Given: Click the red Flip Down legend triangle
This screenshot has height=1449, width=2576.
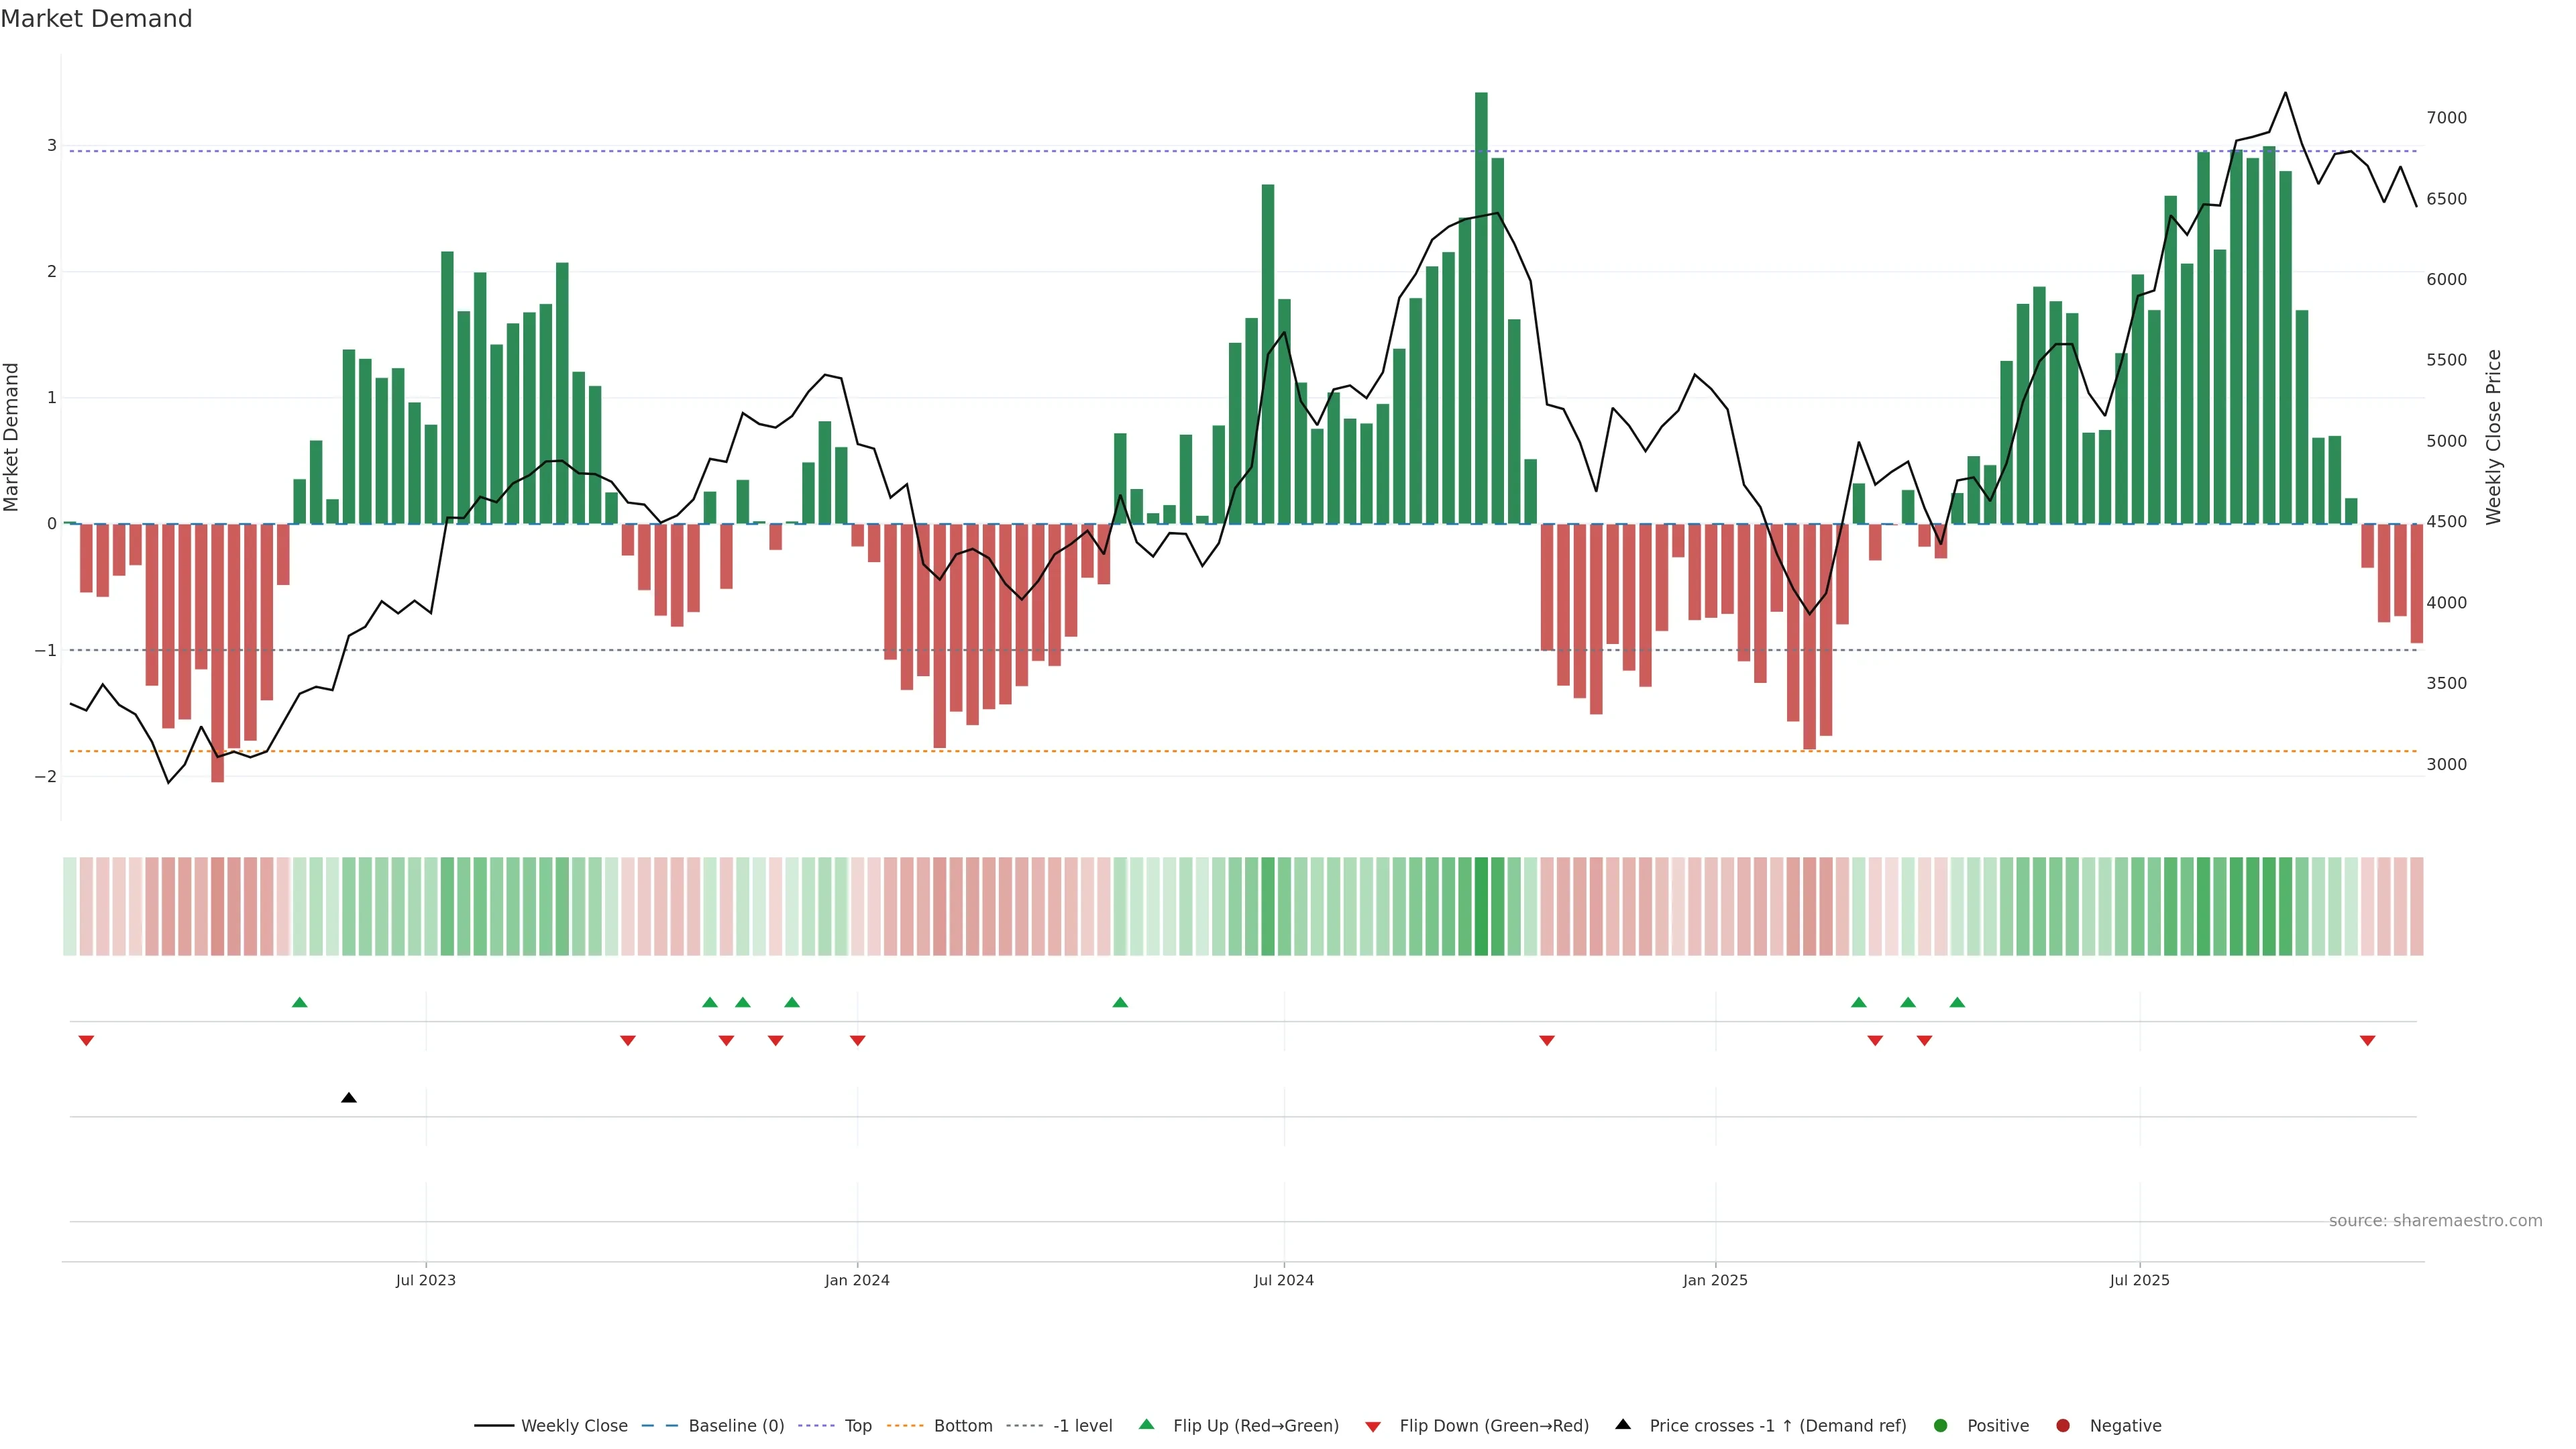Looking at the screenshot, I should [x=1373, y=1426].
